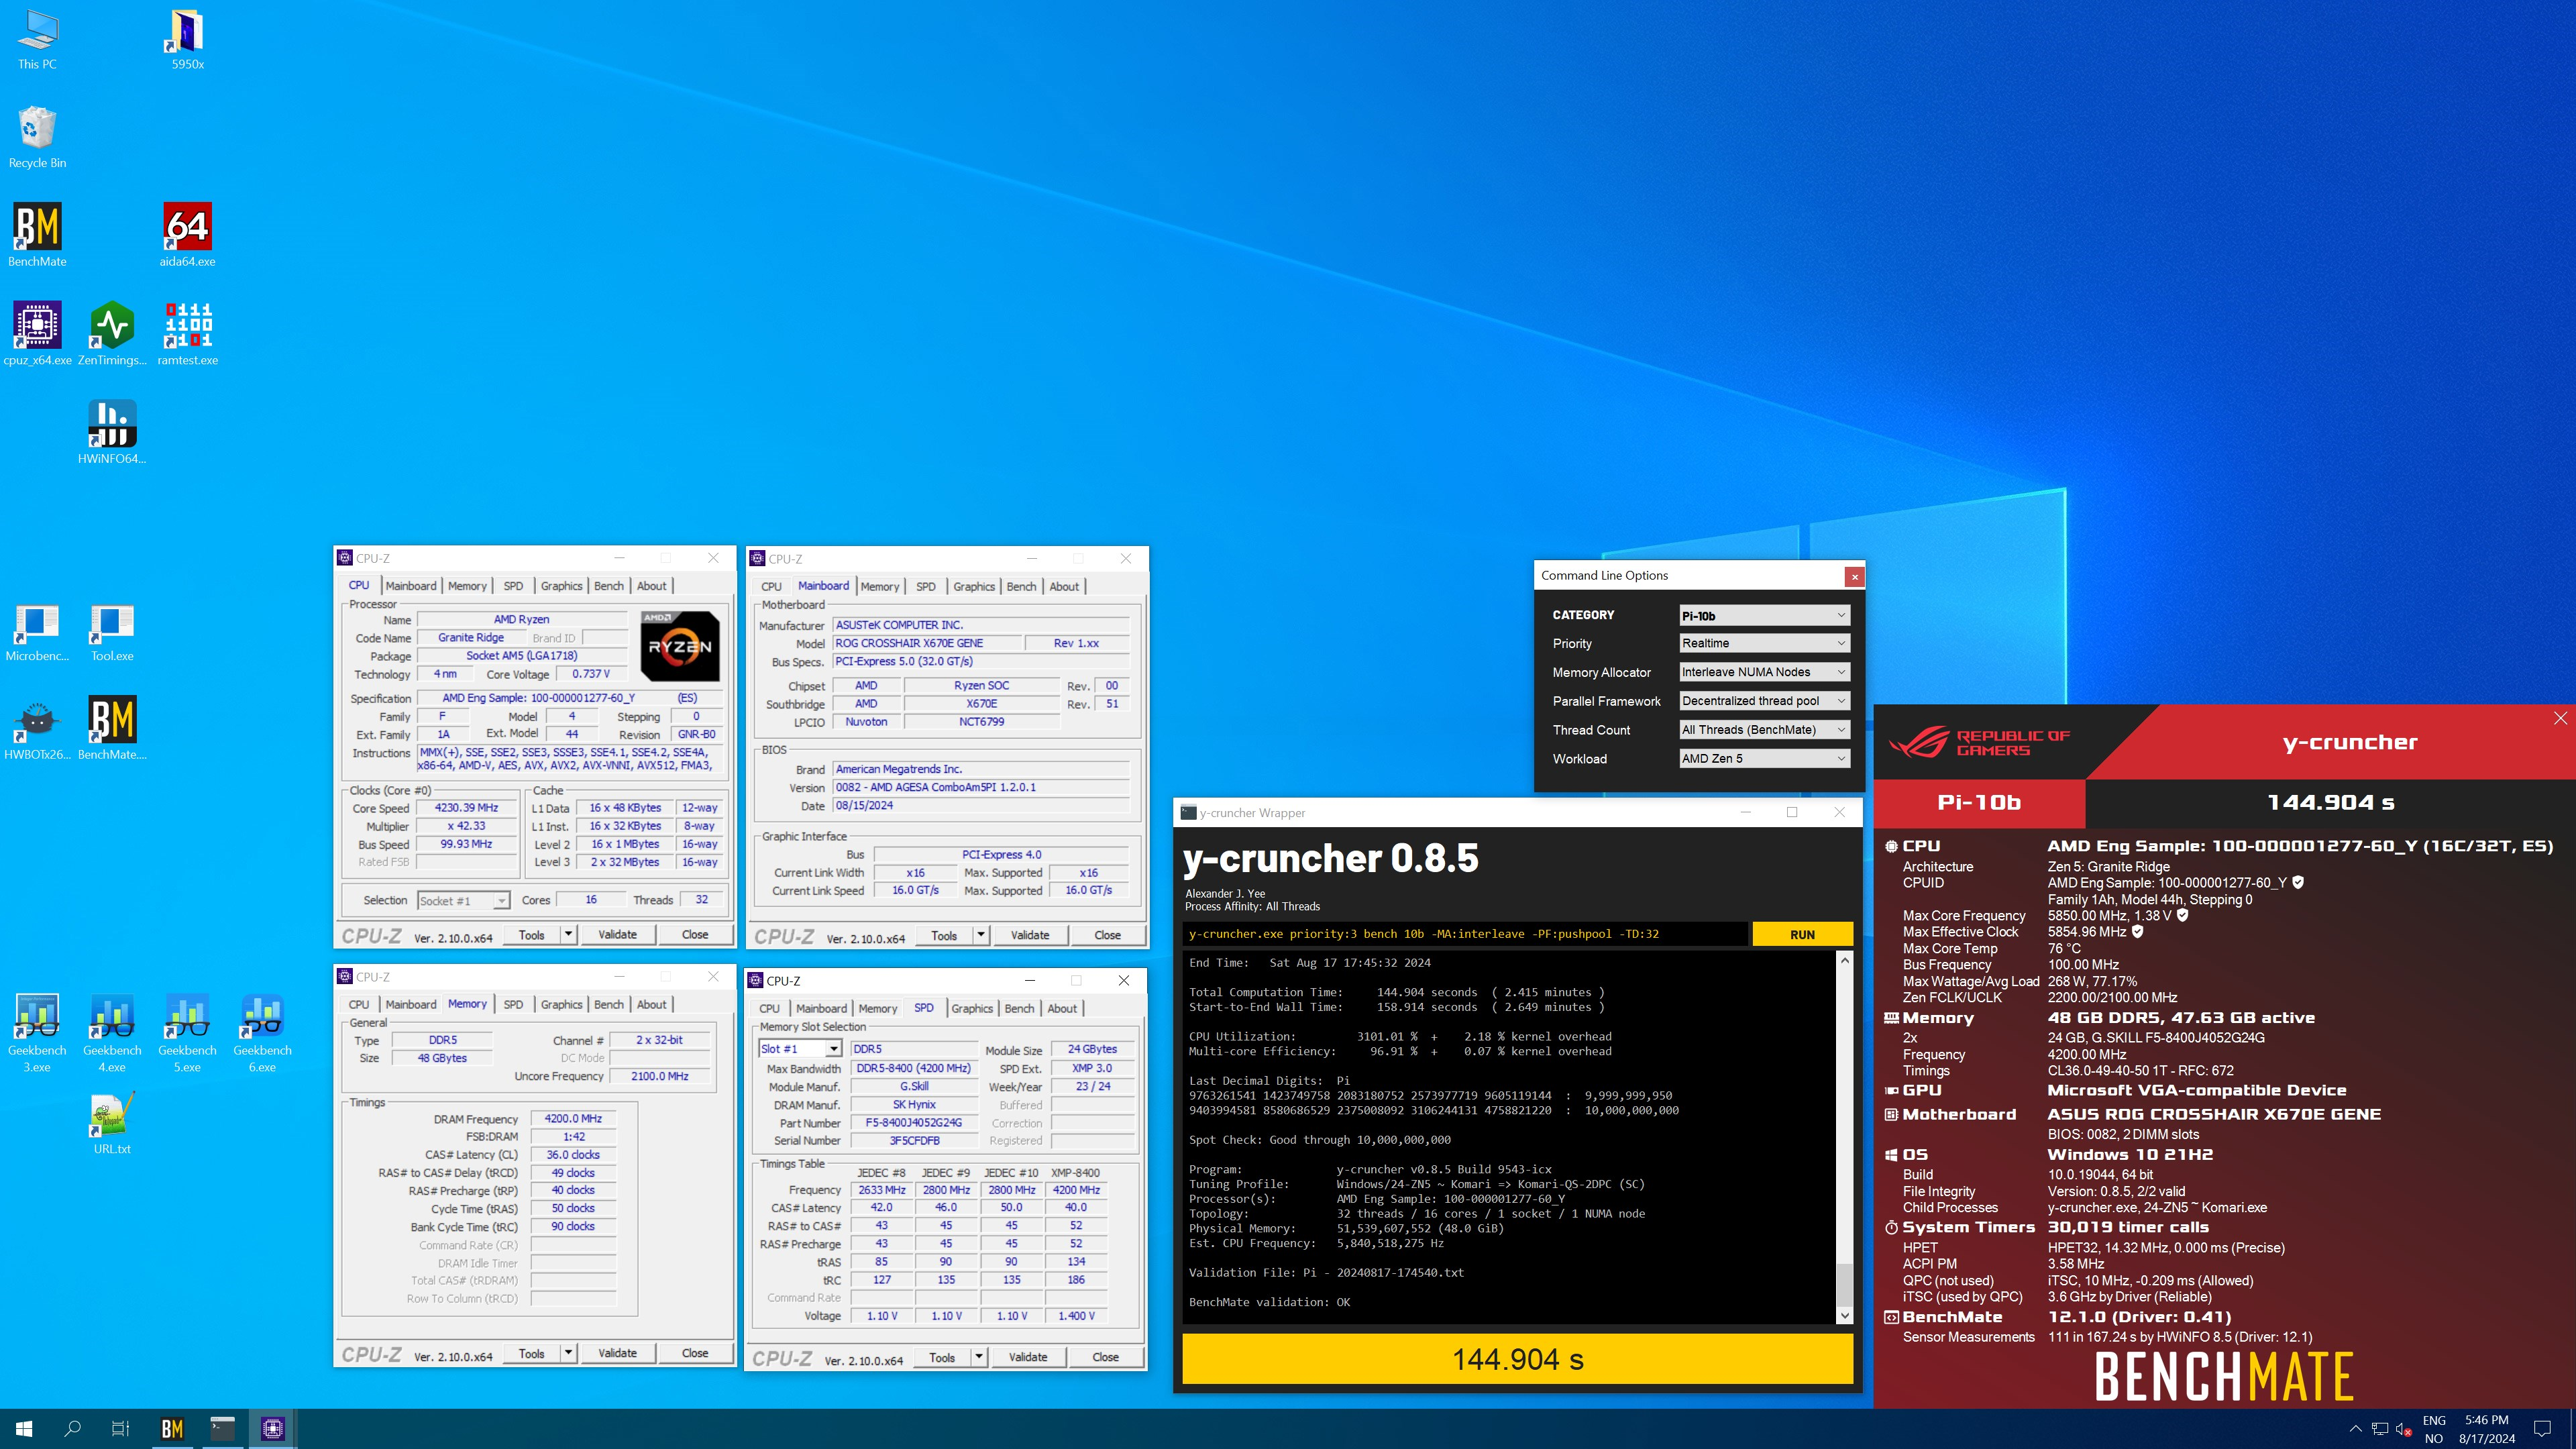Select URL.txt file icon
This screenshot has width=2576, height=1449.
112,1124
